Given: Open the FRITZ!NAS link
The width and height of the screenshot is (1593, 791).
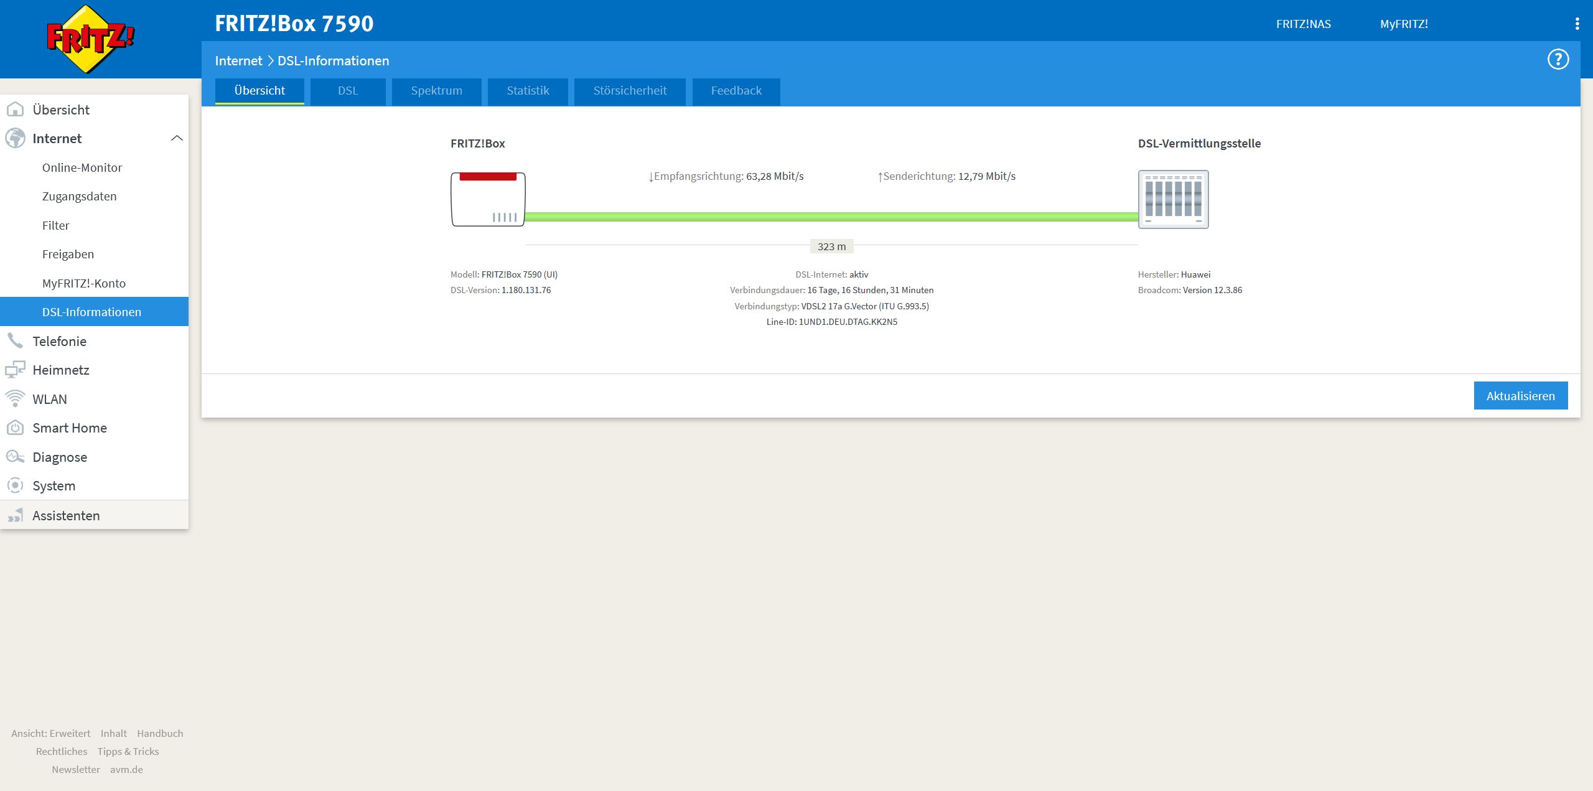Looking at the screenshot, I should tap(1303, 24).
